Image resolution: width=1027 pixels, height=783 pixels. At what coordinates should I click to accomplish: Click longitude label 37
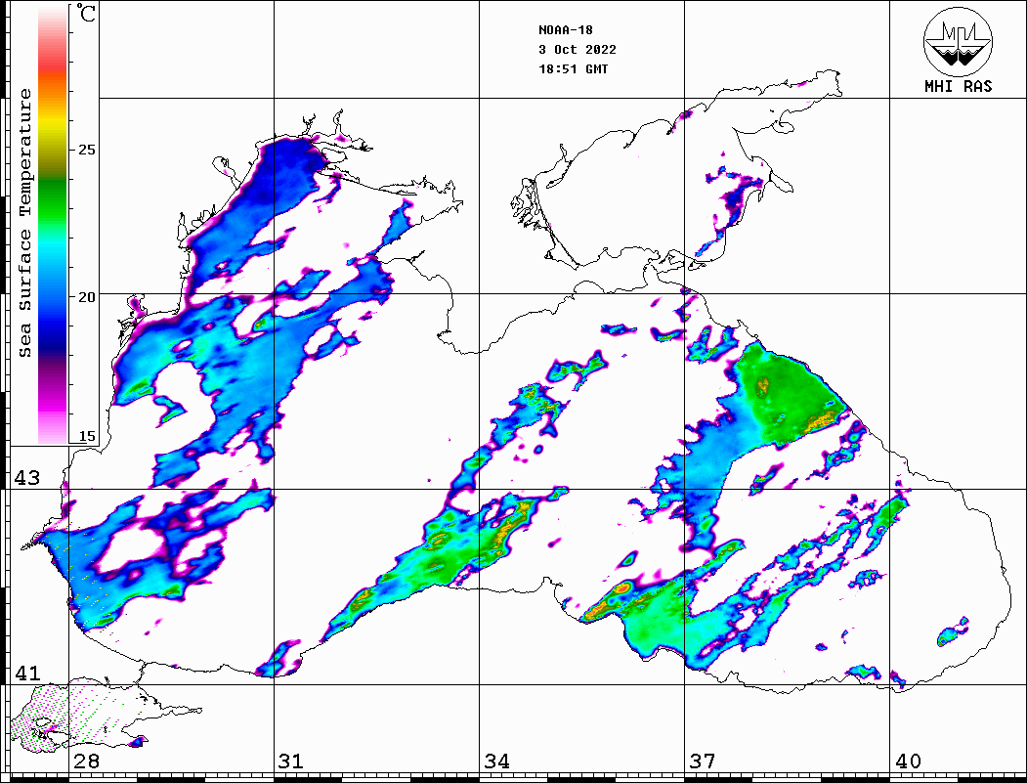coord(703,761)
